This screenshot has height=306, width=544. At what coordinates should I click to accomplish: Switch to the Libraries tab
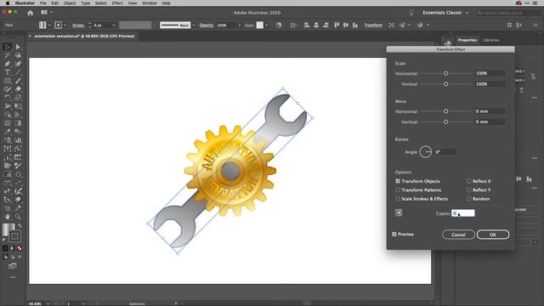coord(491,40)
